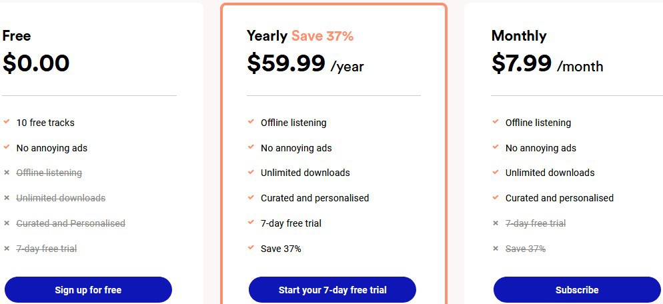Click the Monthly $7.99 /month price
The width and height of the screenshot is (663, 304).
547,64
